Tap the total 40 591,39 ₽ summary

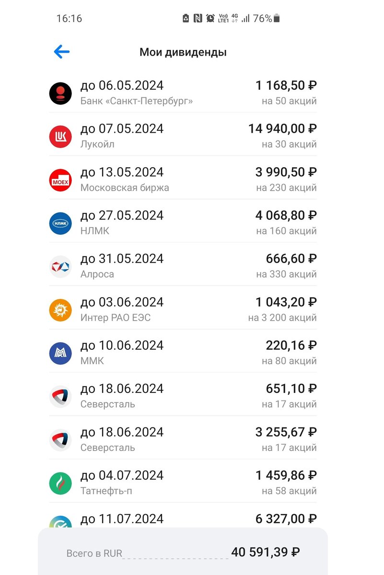(x=183, y=552)
